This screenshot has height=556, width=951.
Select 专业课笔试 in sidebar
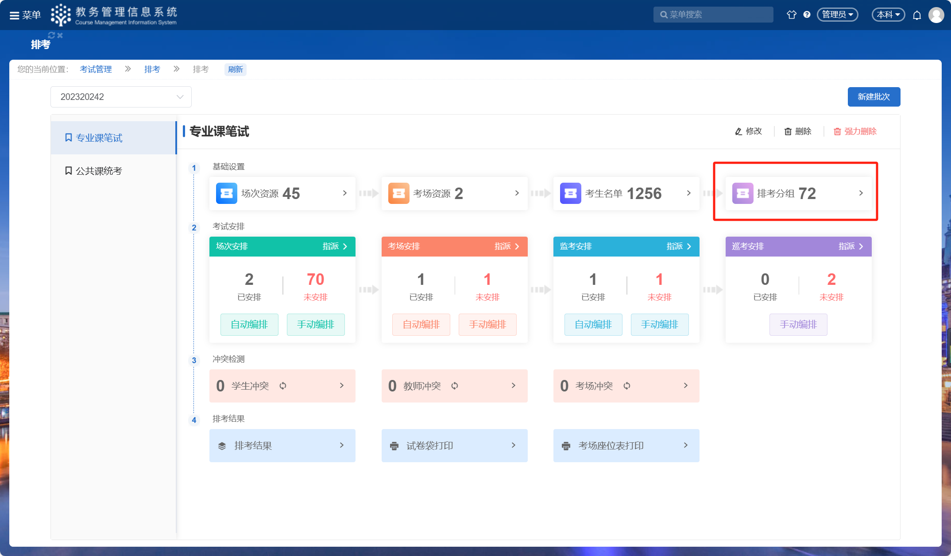(99, 138)
